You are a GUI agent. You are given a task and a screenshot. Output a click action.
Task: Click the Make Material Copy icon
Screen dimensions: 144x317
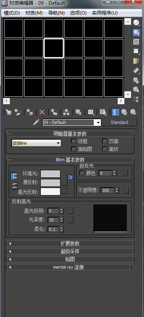(54, 112)
